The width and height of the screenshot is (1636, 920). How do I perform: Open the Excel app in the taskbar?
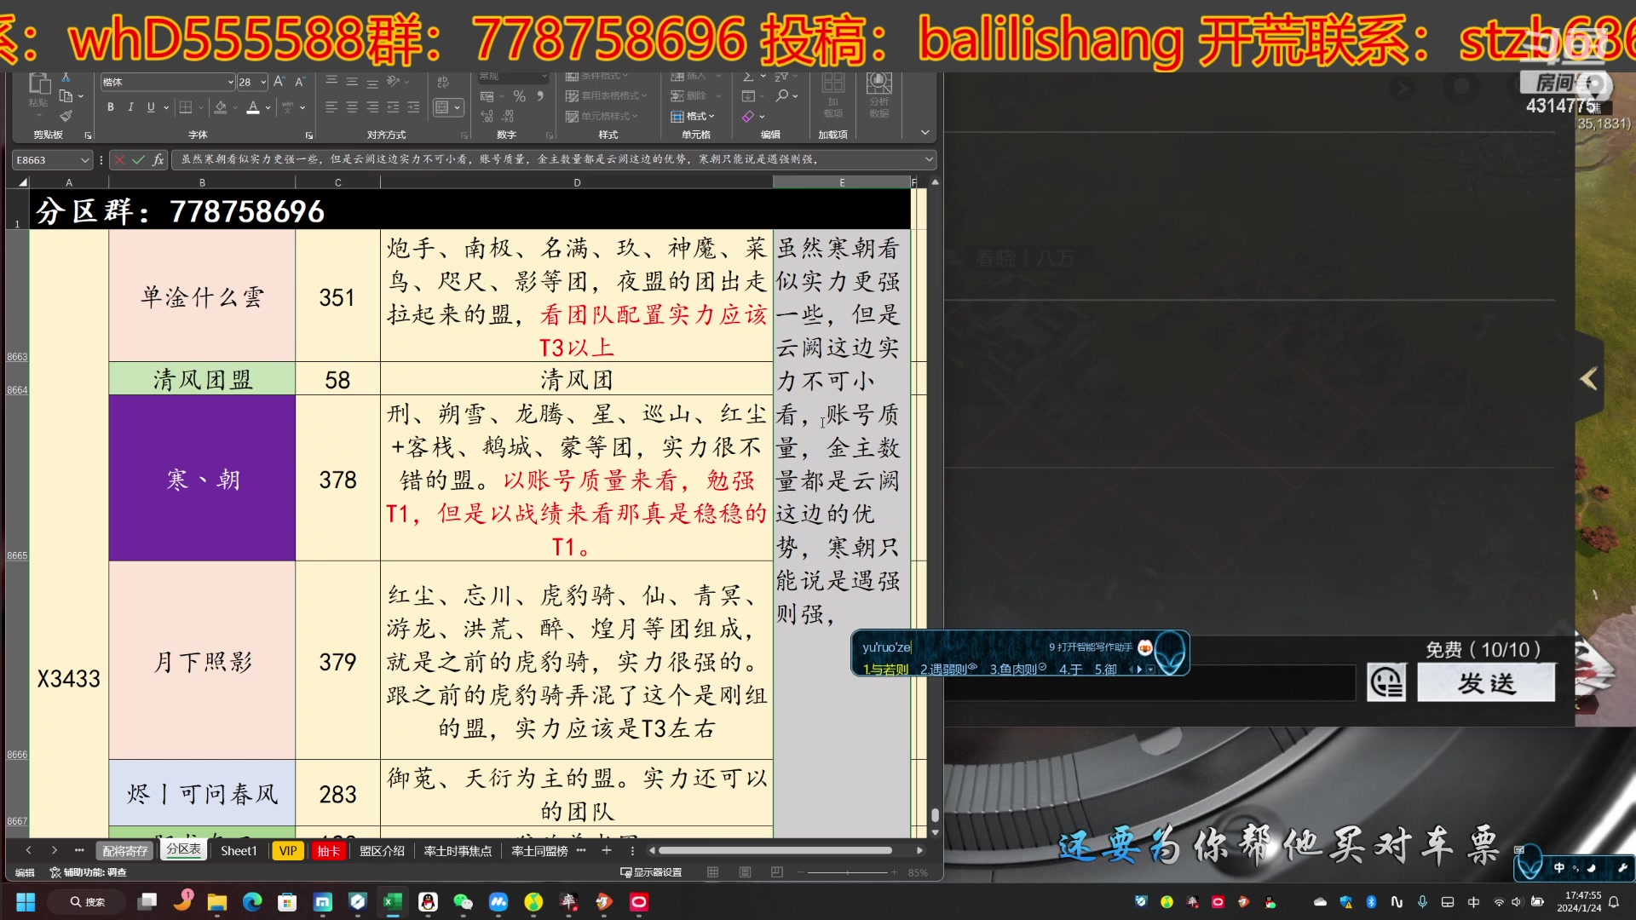[x=392, y=901]
